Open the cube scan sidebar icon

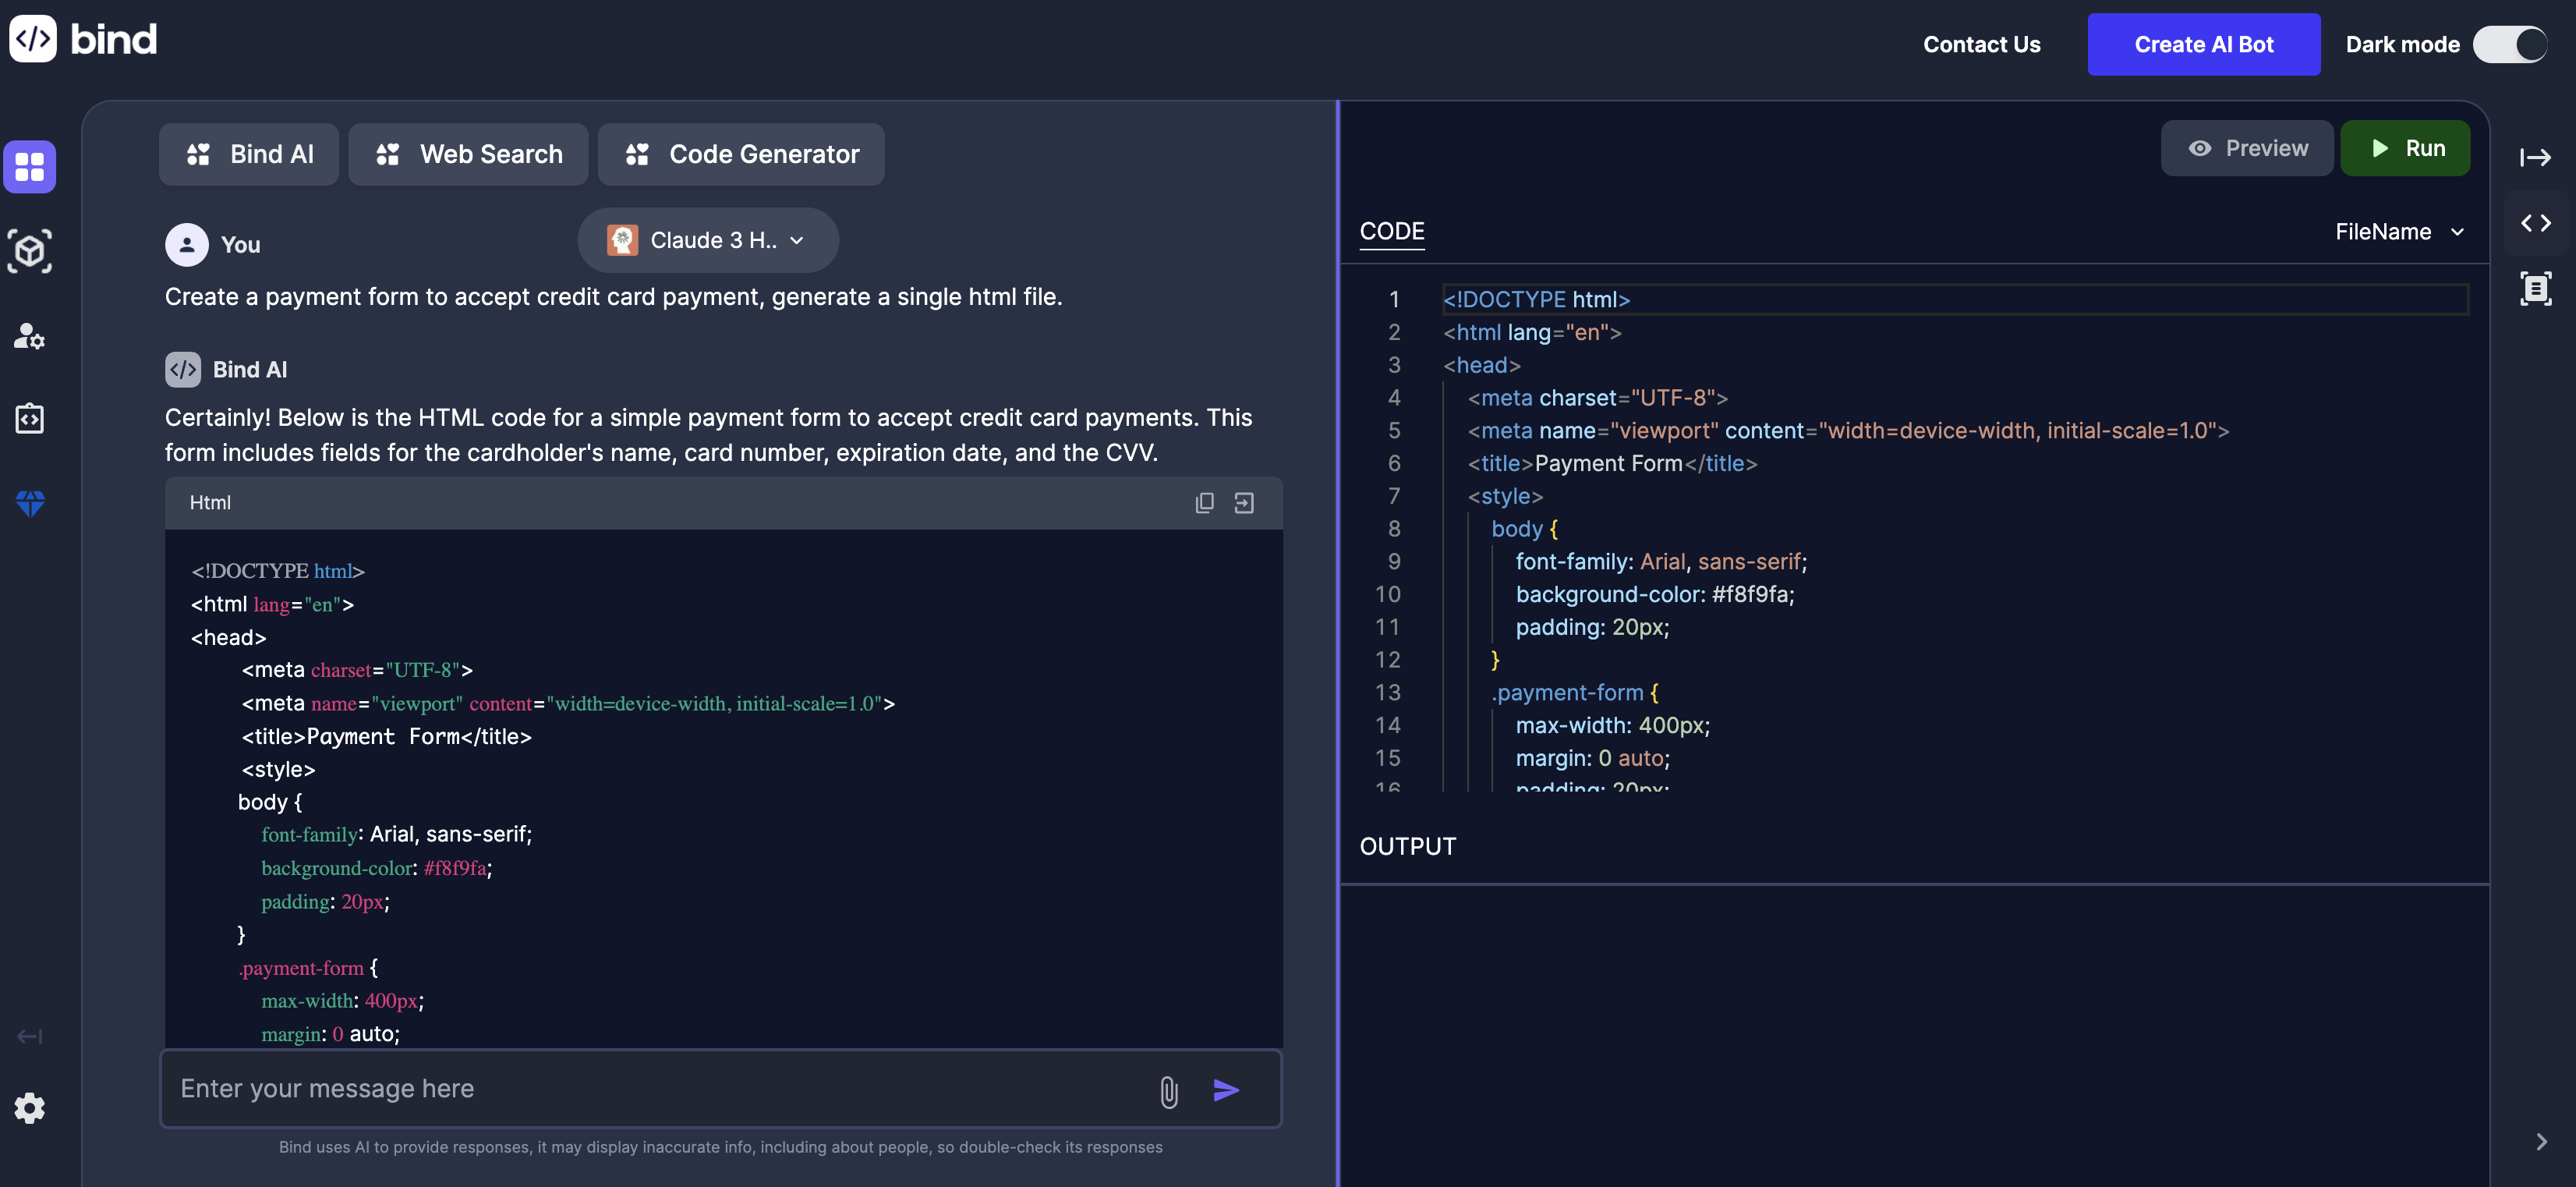tap(30, 251)
